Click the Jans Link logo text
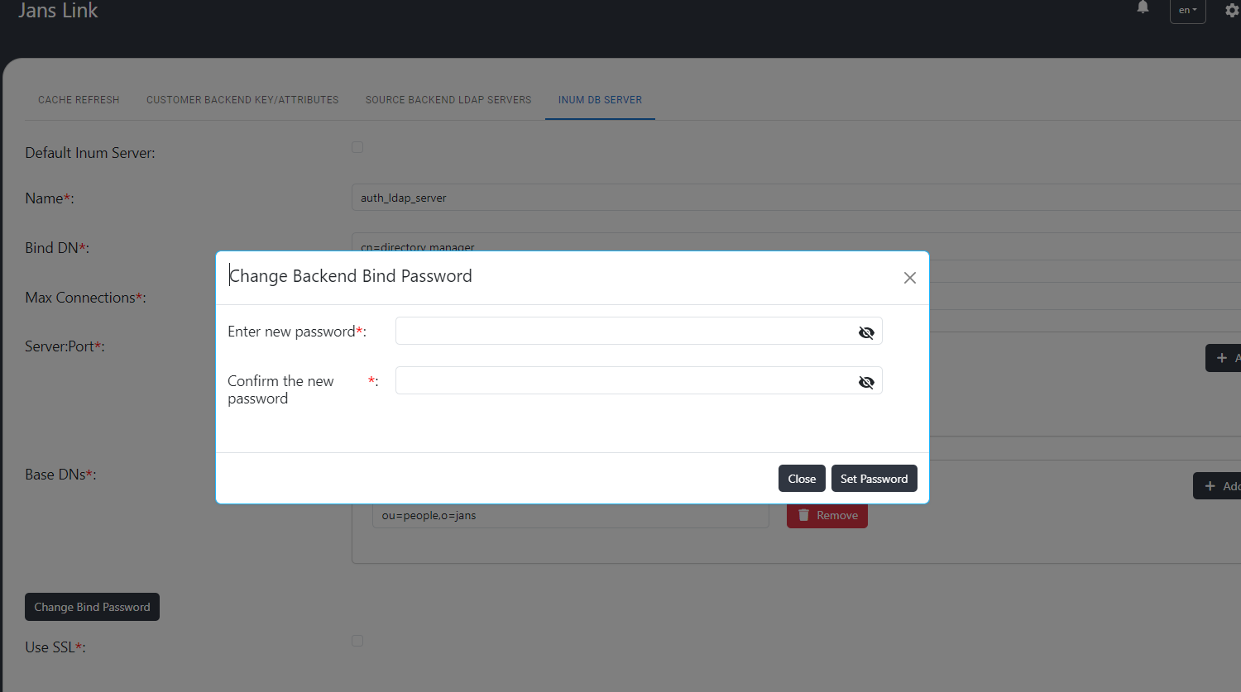 click(57, 11)
